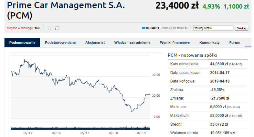Click the 40,00 y-axis label
This screenshot has width=254, height=137.
tap(156, 75)
